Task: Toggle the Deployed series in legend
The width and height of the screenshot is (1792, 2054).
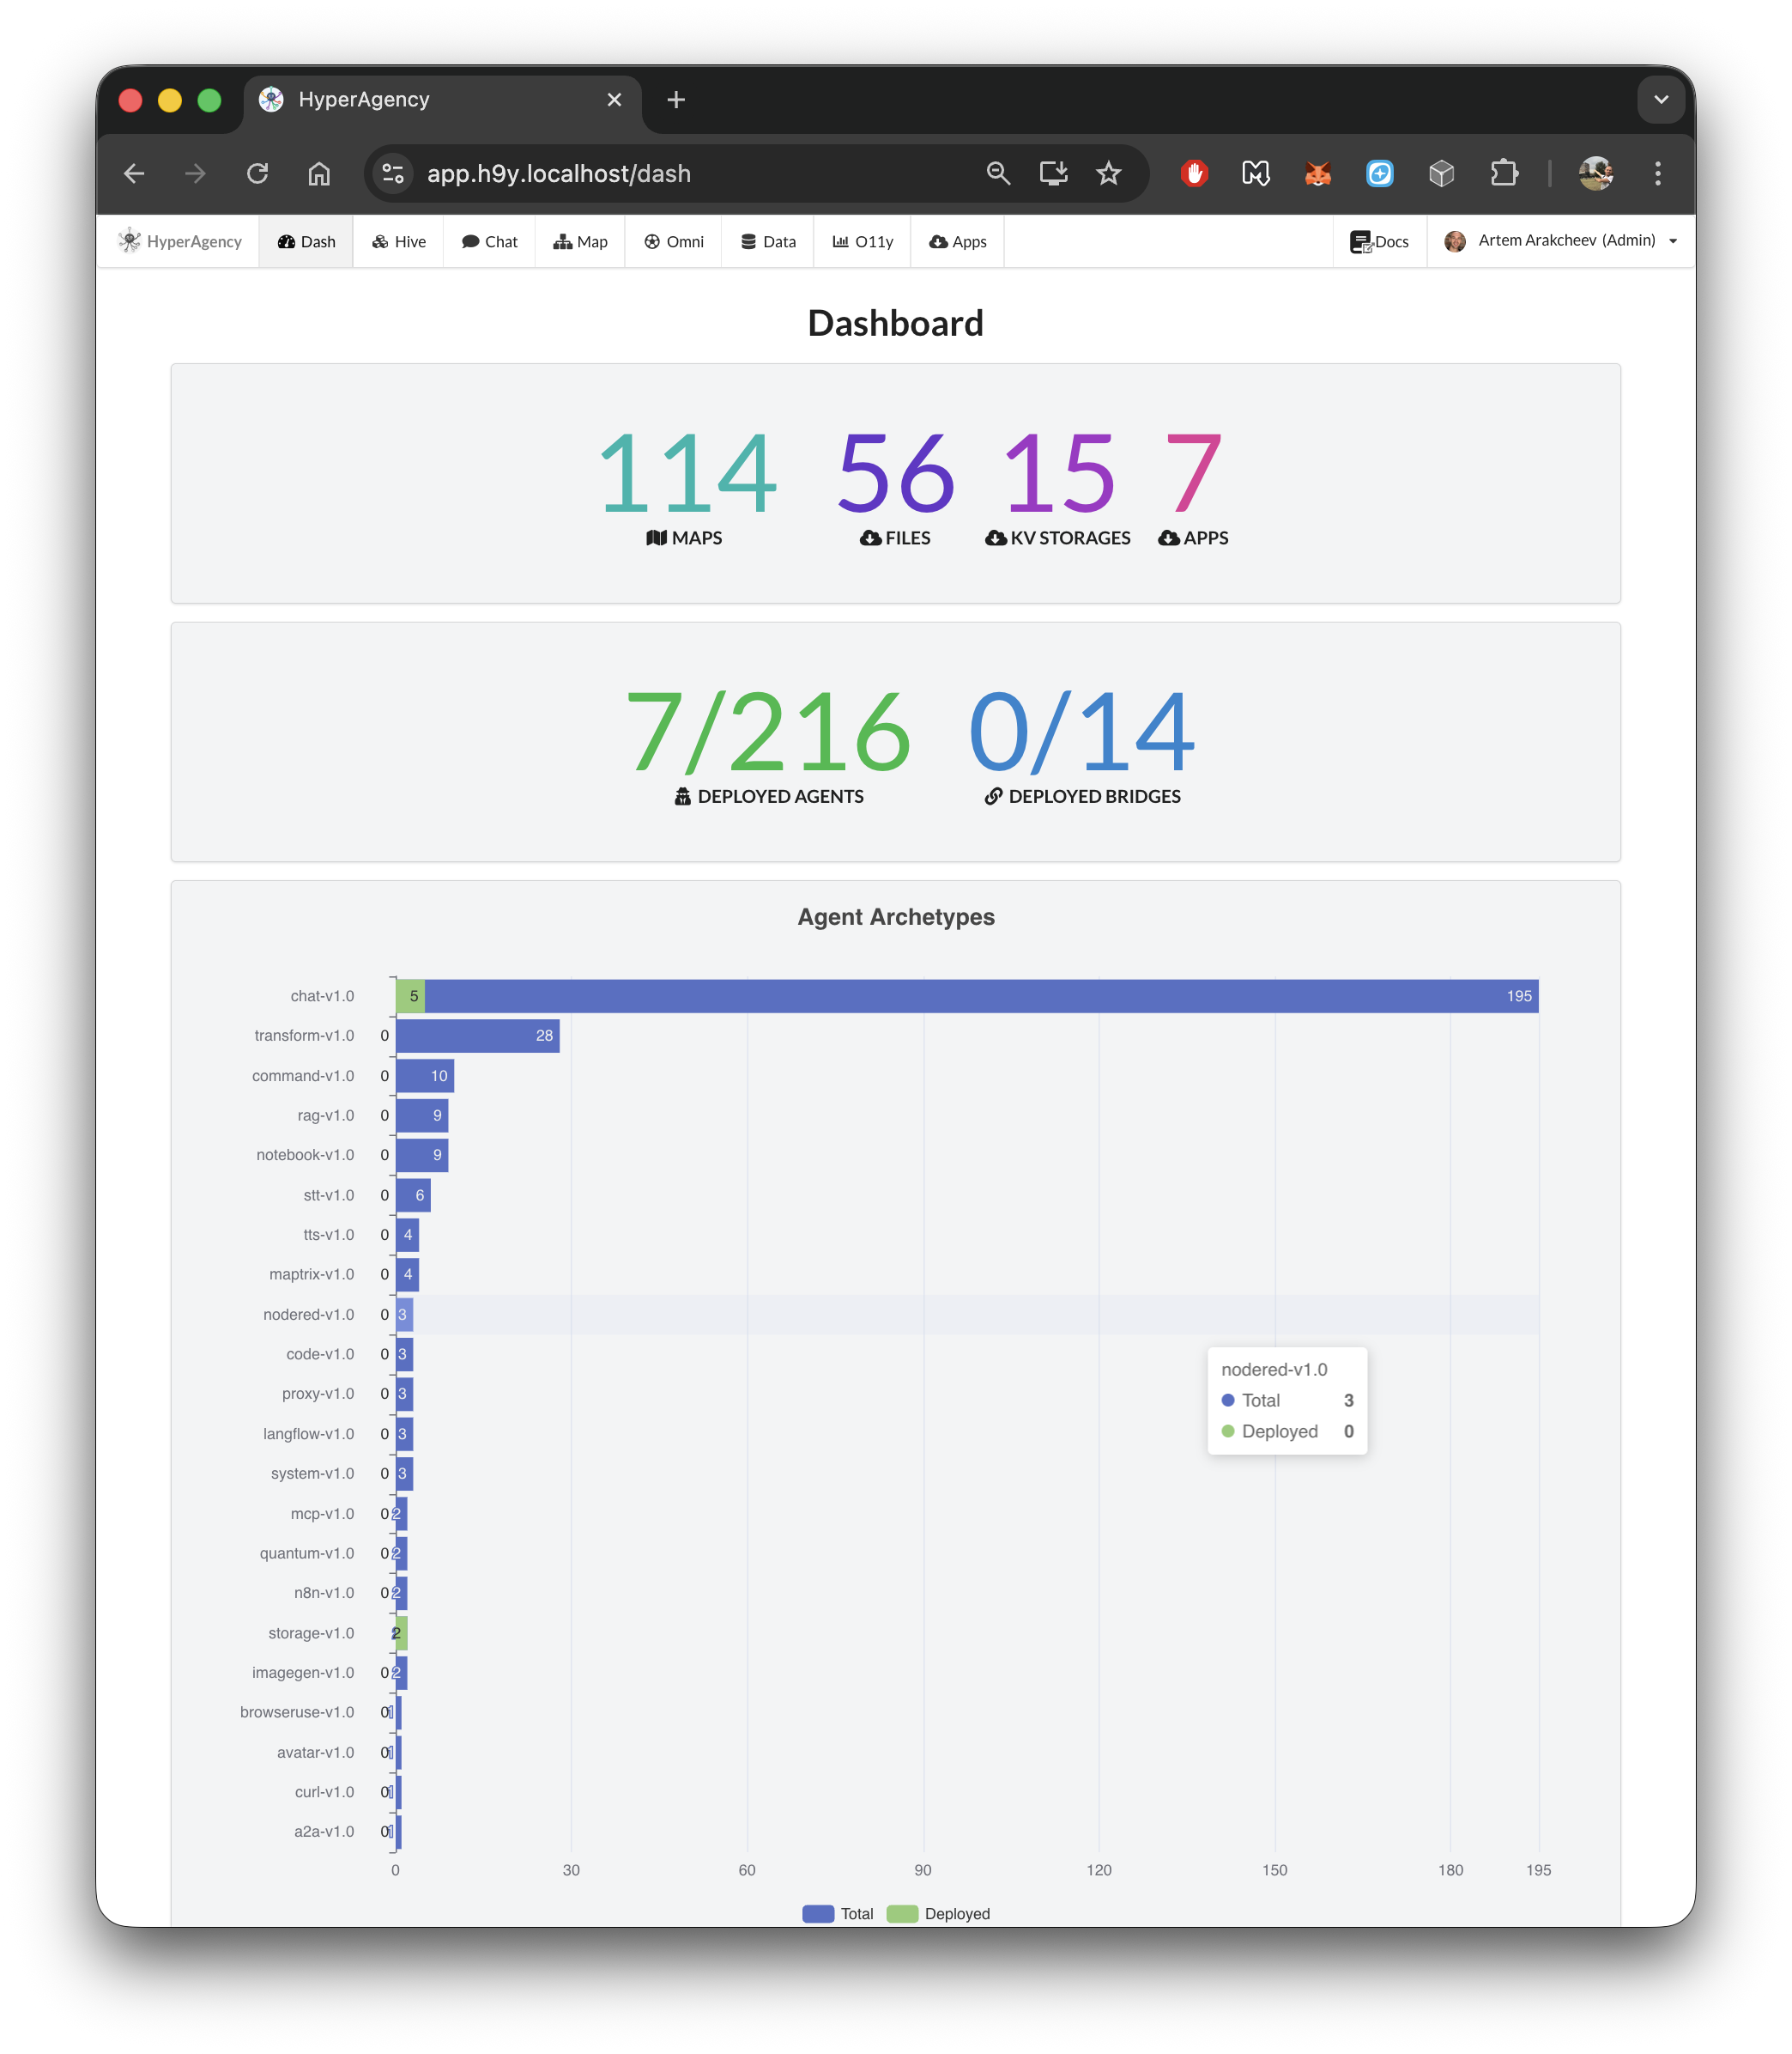Action: [939, 1913]
